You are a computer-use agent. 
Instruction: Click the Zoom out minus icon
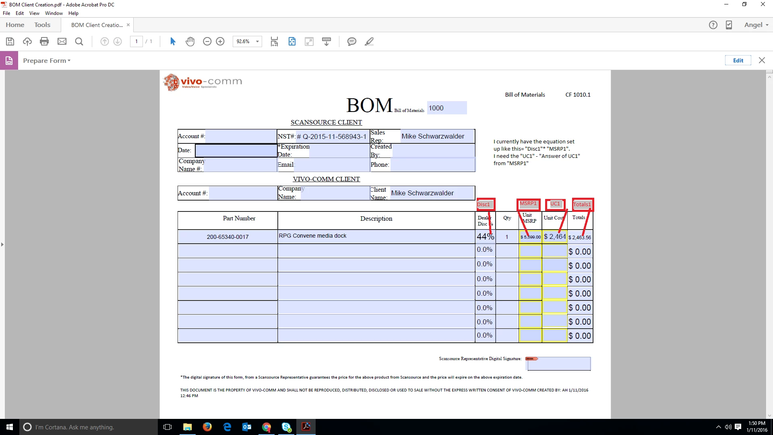point(207,41)
